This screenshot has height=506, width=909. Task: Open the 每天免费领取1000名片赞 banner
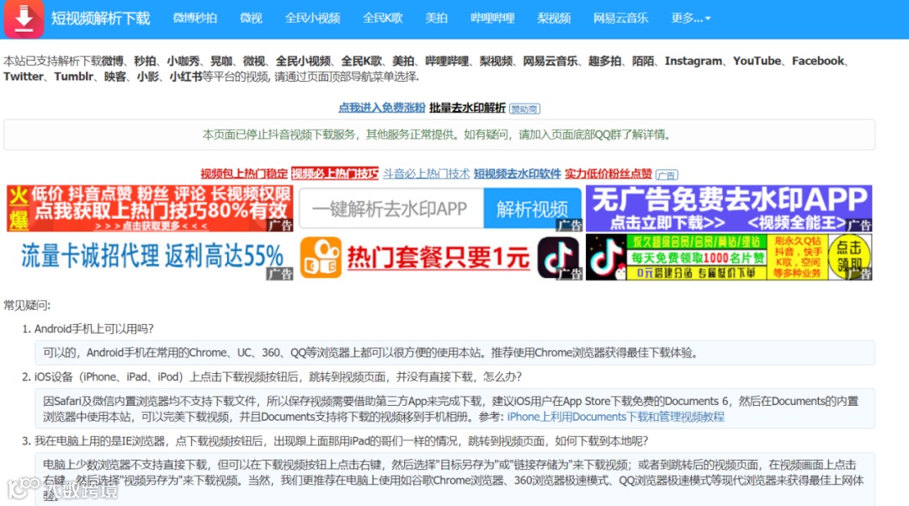(x=697, y=258)
